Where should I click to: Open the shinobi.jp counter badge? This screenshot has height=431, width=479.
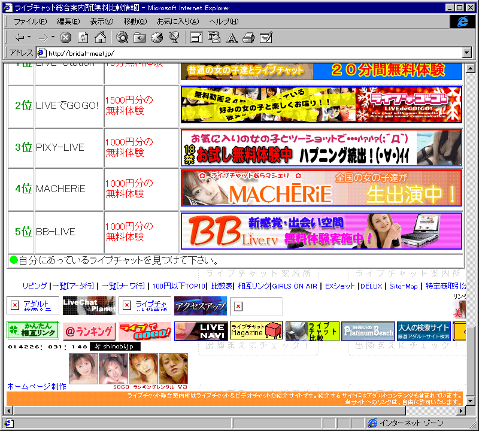[x=115, y=347]
